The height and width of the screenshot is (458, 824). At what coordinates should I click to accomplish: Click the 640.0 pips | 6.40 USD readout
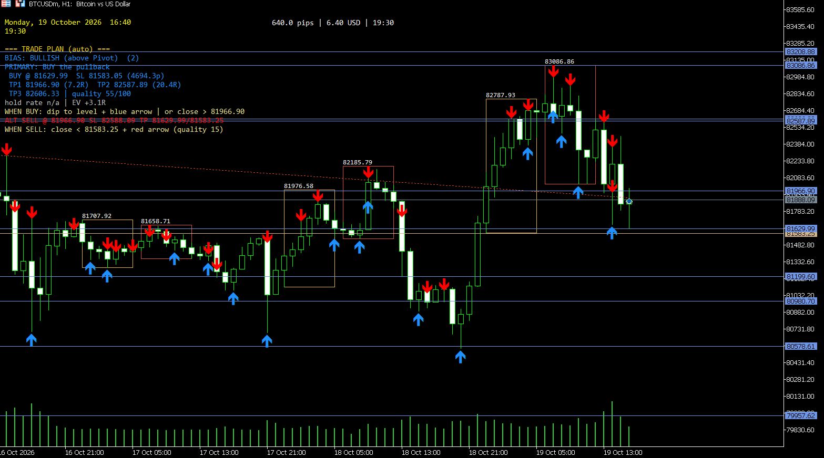[333, 23]
